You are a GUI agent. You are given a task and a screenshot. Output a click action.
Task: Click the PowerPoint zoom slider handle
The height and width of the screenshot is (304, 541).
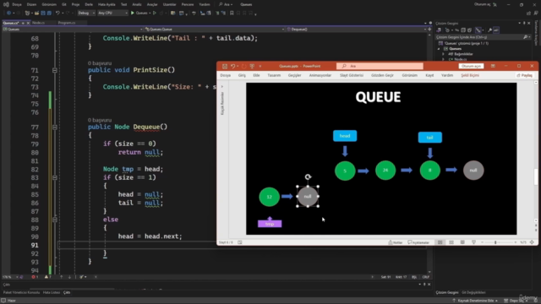pyautogui.click(x=495, y=242)
